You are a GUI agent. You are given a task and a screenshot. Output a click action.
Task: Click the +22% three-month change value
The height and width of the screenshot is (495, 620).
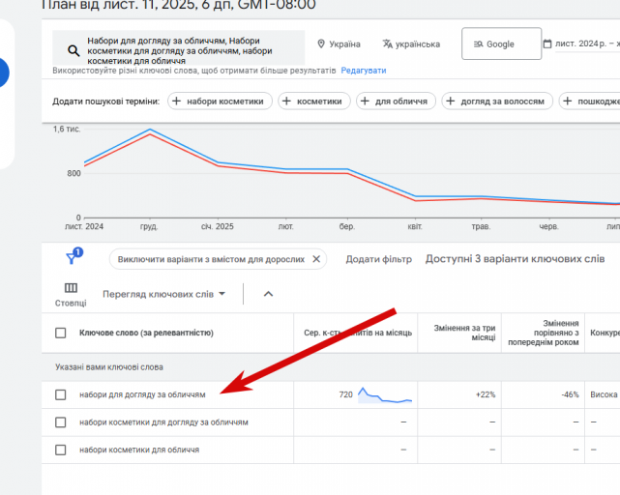pyautogui.click(x=486, y=394)
